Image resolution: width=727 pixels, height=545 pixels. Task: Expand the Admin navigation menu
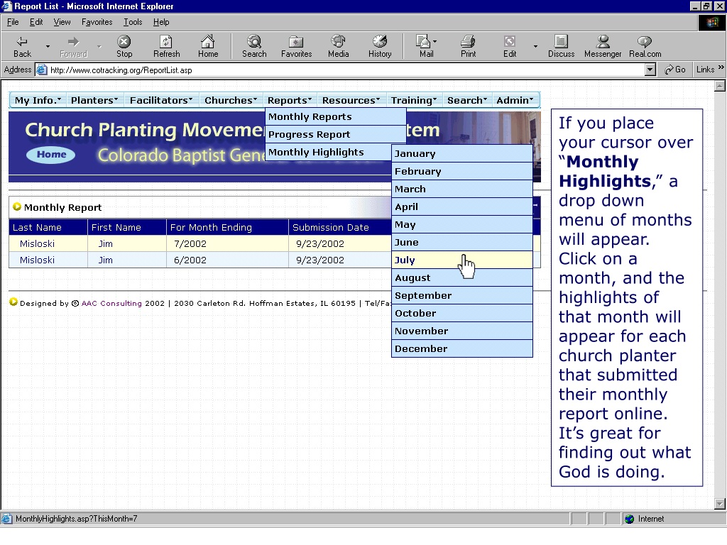click(x=515, y=100)
